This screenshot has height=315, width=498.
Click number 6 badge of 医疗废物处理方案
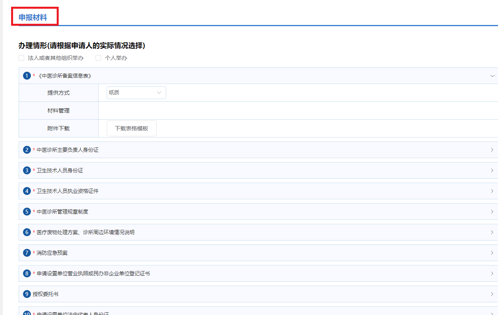tap(27, 232)
